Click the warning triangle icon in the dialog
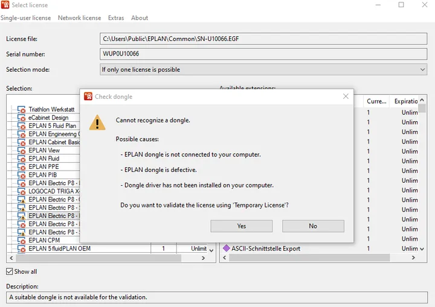This screenshot has height=307, width=435. pos(97,122)
